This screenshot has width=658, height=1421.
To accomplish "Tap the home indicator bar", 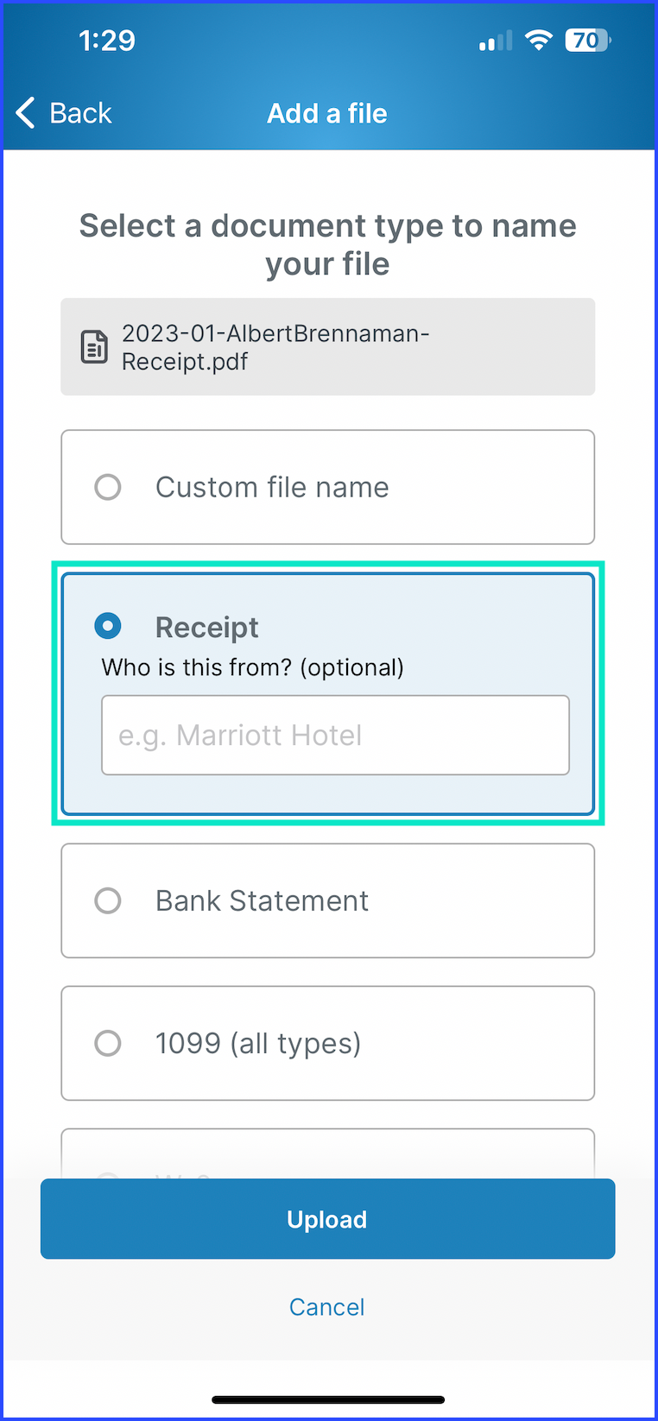I will pyautogui.click(x=328, y=1399).
